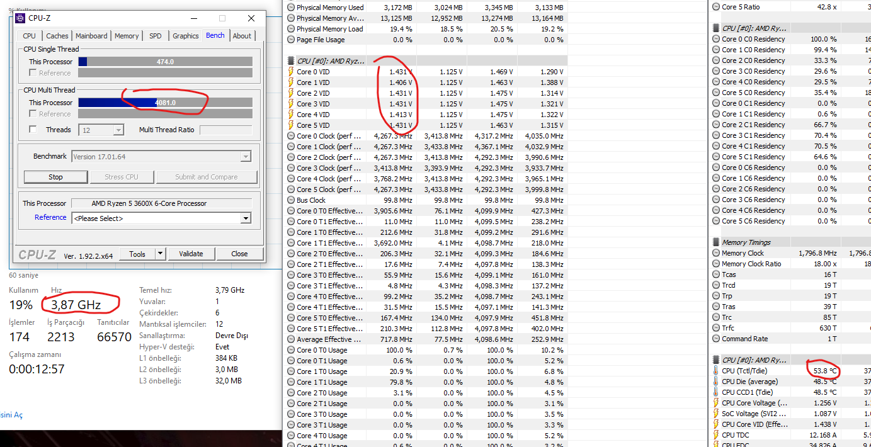871x447 pixels.
Task: Click the Core 5 VID lightning icon
Action: pos(290,125)
